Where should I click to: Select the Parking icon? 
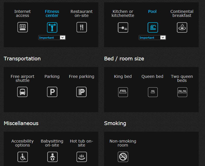pyautogui.click(x=52, y=92)
